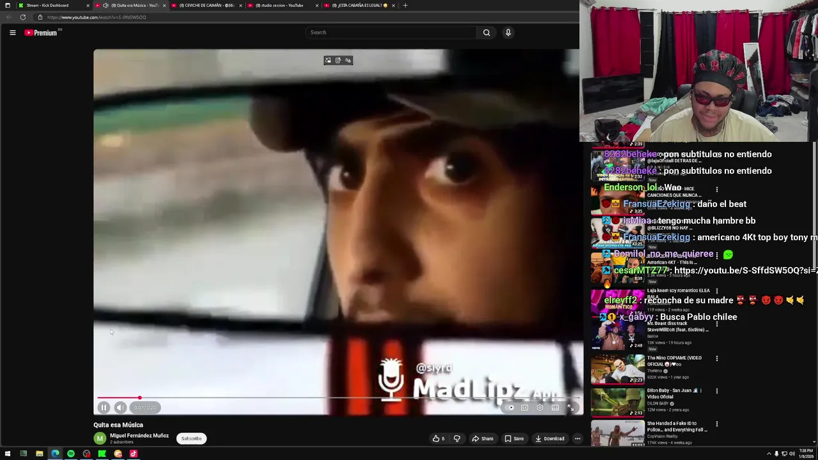Dislike the video with thumbs down
This screenshot has width=818, height=460.
[x=457, y=439]
